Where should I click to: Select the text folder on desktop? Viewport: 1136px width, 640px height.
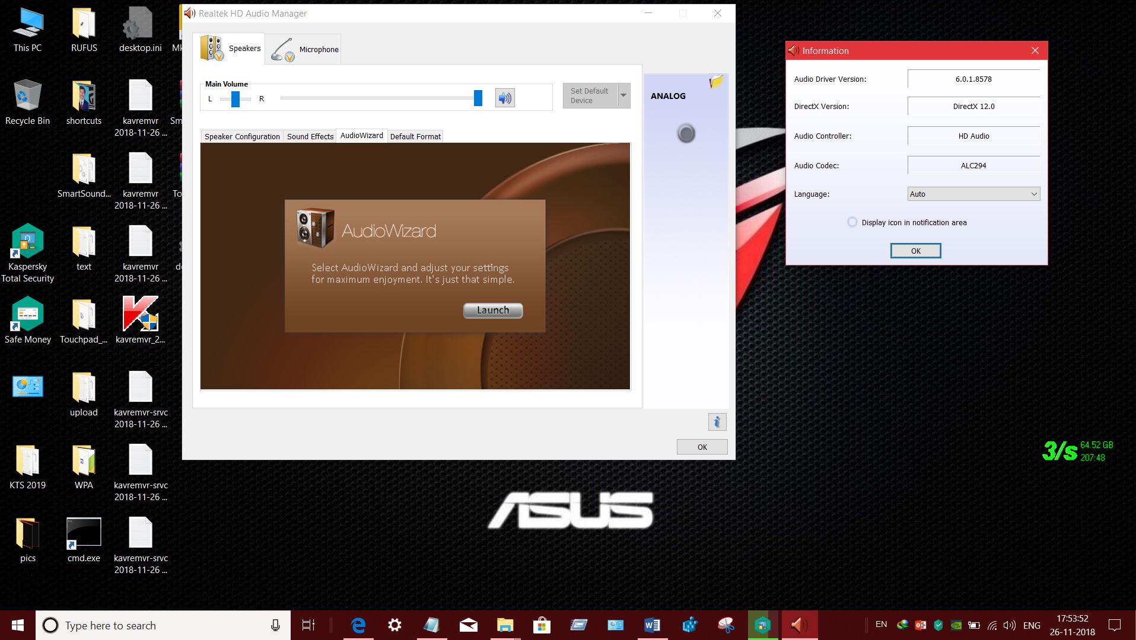tap(84, 249)
